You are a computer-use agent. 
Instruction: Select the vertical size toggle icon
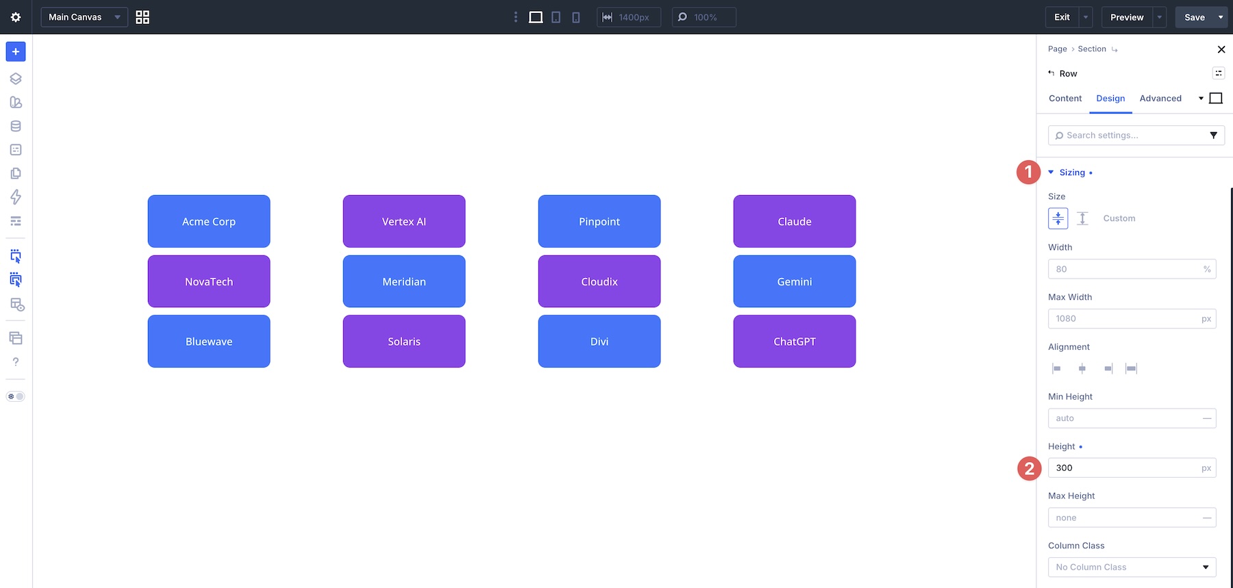click(x=1082, y=218)
